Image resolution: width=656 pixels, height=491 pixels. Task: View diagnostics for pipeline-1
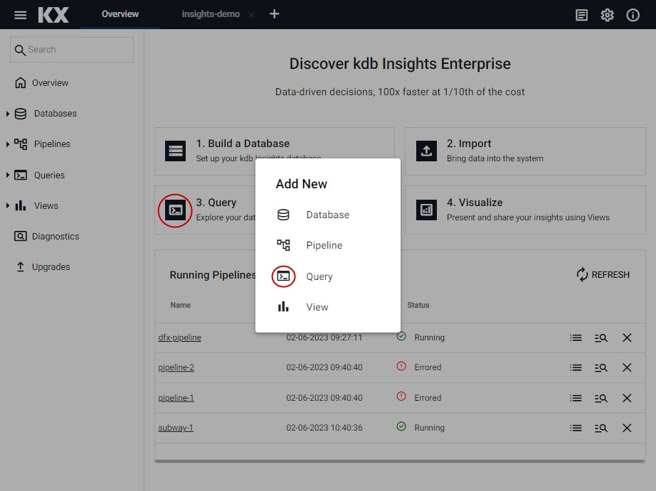click(x=601, y=398)
